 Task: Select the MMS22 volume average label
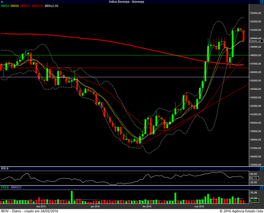click(x=16, y=187)
